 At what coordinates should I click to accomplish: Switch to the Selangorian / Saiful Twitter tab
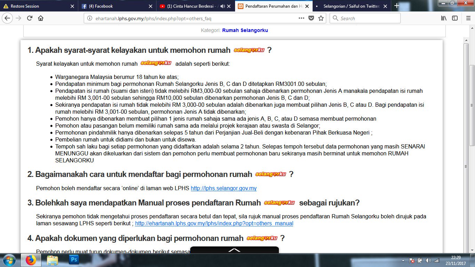pyautogui.click(x=351, y=6)
